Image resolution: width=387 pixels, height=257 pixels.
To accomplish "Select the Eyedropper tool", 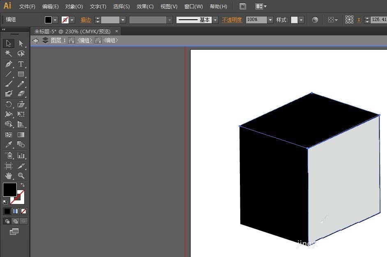I will pyautogui.click(x=8, y=145).
